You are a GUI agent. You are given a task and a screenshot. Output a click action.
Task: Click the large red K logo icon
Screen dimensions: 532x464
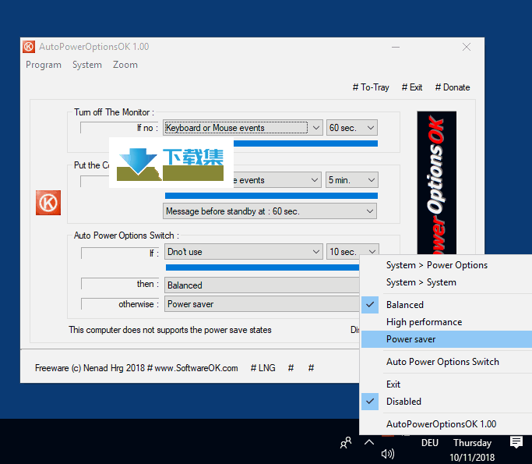click(x=48, y=203)
